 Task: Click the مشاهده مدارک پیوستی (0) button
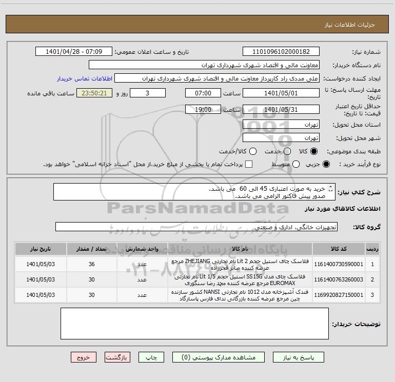pos(219,357)
